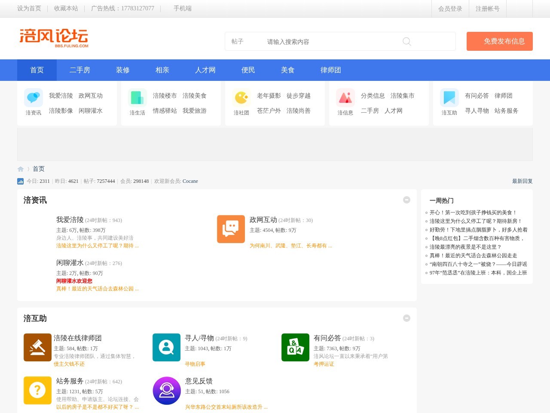This screenshot has width=550, height=413.
Task: Open the 政网互动 orange chat icon
Action: point(231,229)
